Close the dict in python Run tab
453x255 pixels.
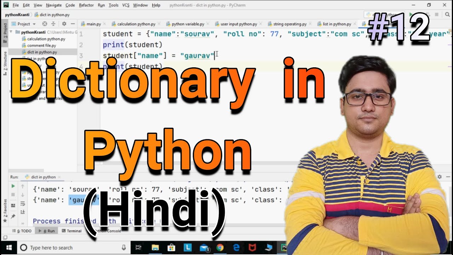60,177
